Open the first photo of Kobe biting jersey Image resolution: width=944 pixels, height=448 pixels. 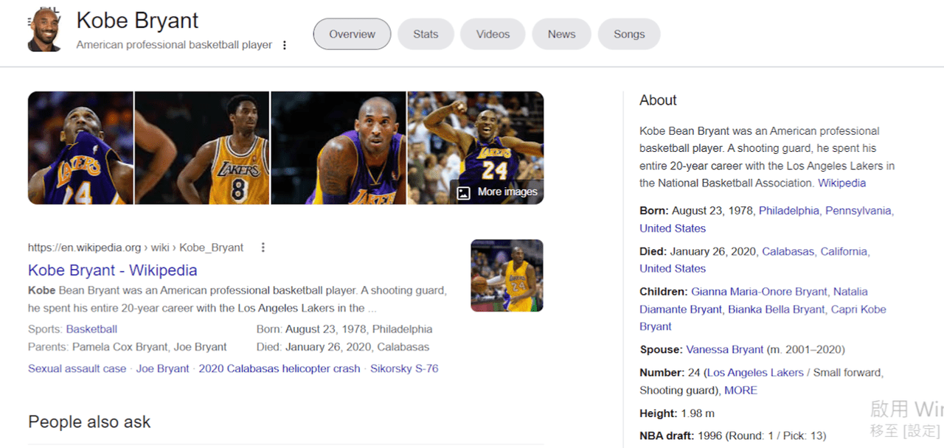(80, 147)
